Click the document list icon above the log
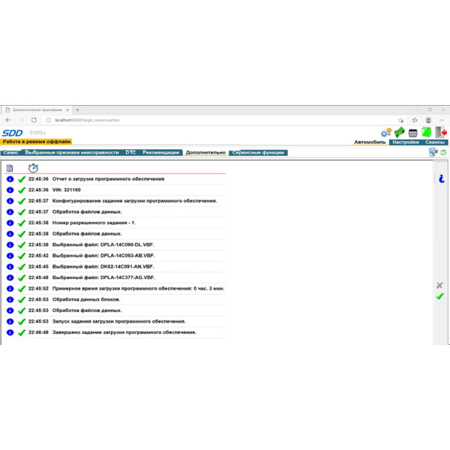Image resolution: width=450 pixels, height=450 pixels. click(x=10, y=167)
